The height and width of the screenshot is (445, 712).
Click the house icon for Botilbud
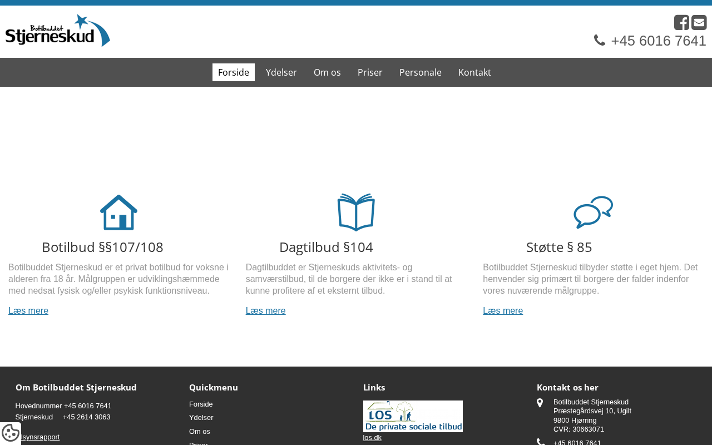coord(118,212)
